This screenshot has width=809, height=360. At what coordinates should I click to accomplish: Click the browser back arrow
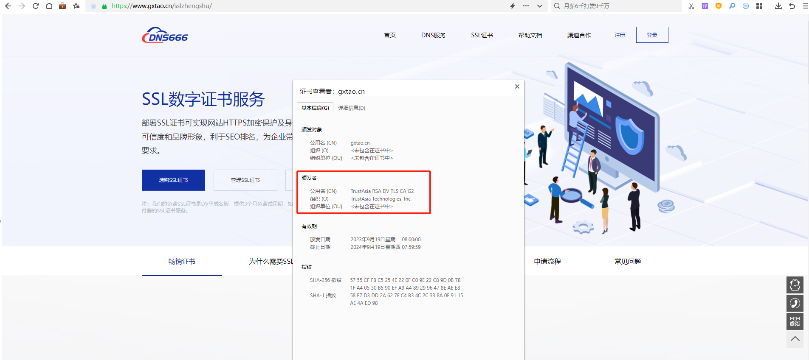8,6
